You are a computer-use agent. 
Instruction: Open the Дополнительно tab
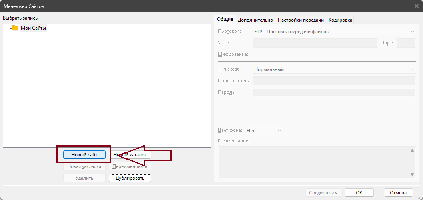(x=255, y=20)
